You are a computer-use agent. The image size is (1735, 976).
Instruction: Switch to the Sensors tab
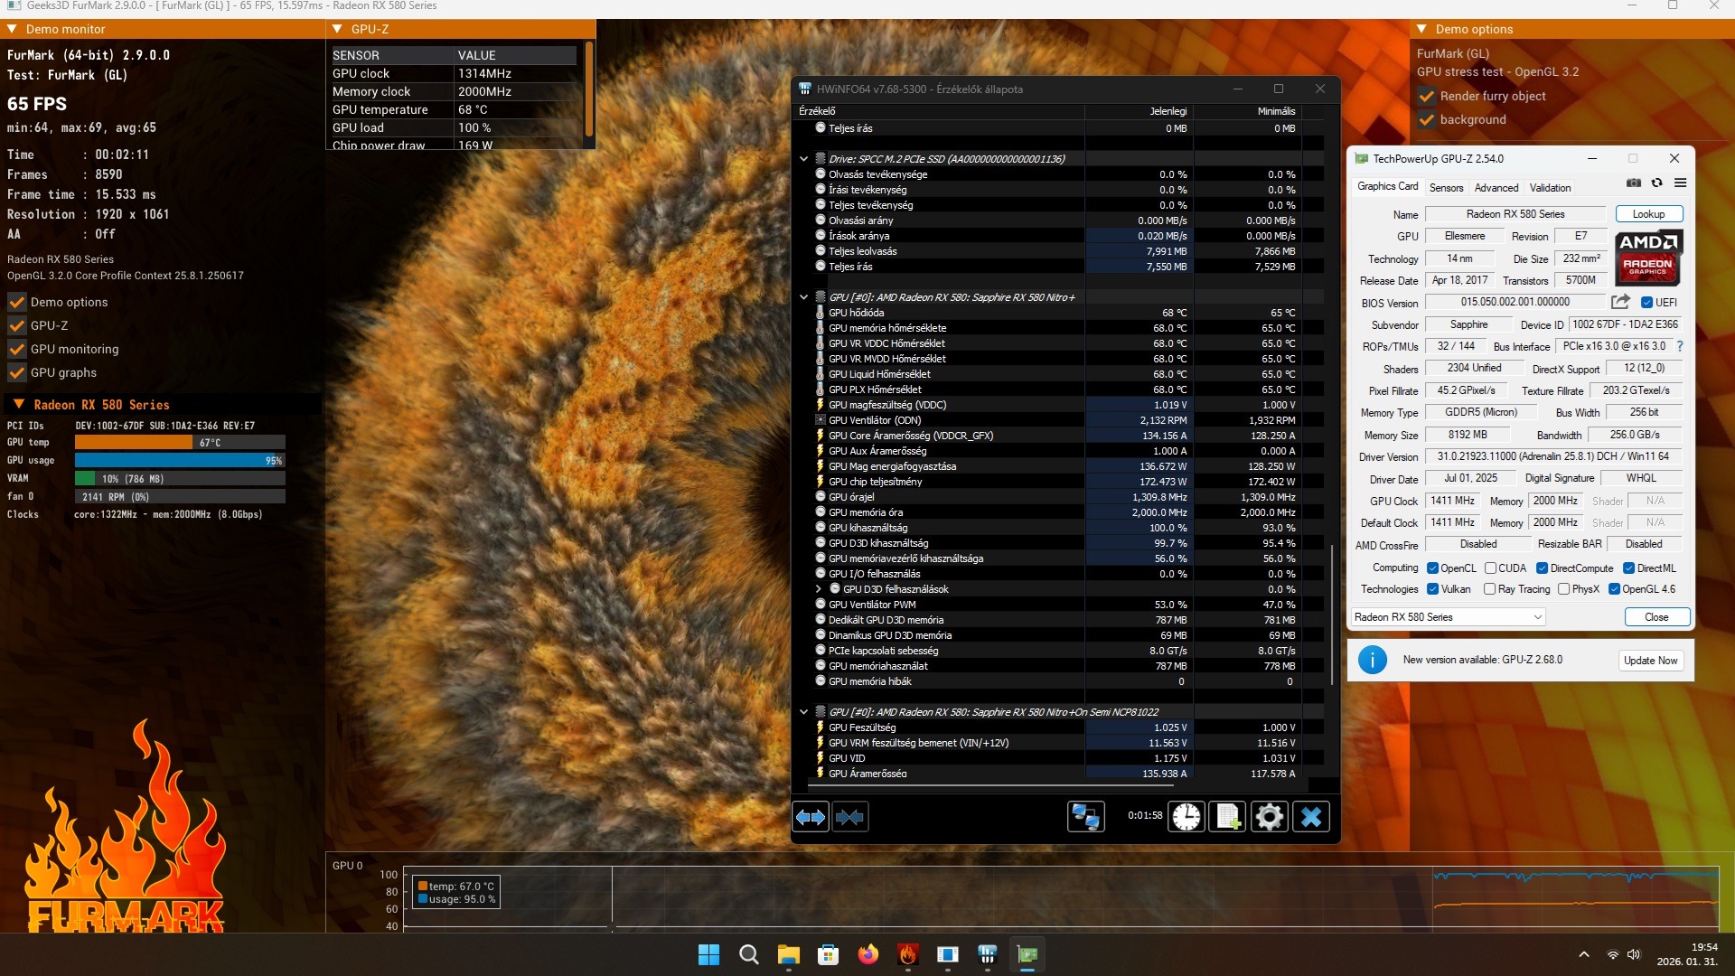click(1446, 188)
